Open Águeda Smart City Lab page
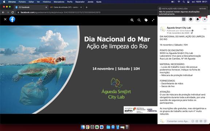Image resolution: width=210 pixels, height=131 pixels. [x=179, y=28]
